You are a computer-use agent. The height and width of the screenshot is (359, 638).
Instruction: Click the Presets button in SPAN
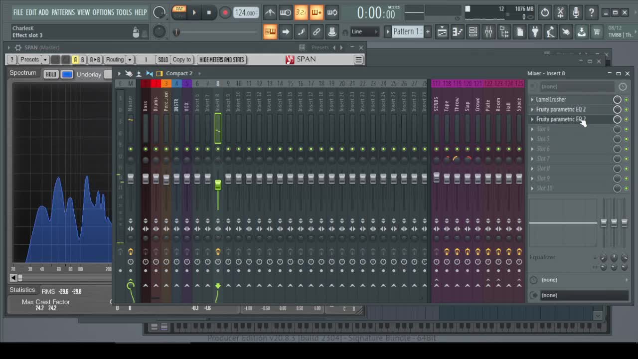(x=29, y=60)
